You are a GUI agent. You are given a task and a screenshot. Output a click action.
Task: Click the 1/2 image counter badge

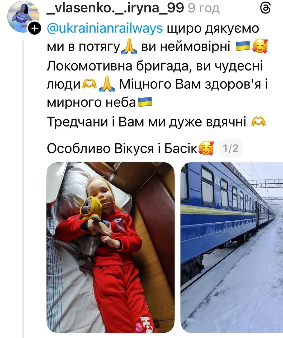[231, 148]
